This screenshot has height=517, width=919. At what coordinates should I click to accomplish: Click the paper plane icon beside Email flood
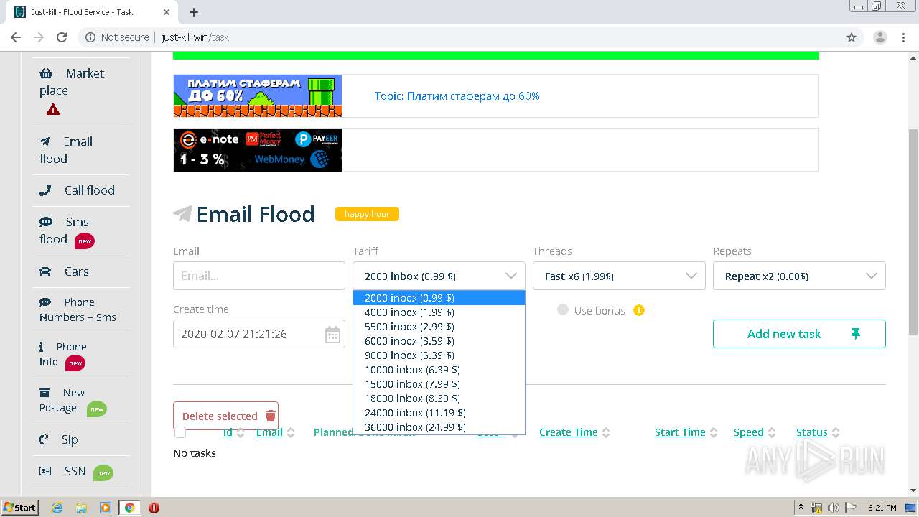pyautogui.click(x=45, y=141)
